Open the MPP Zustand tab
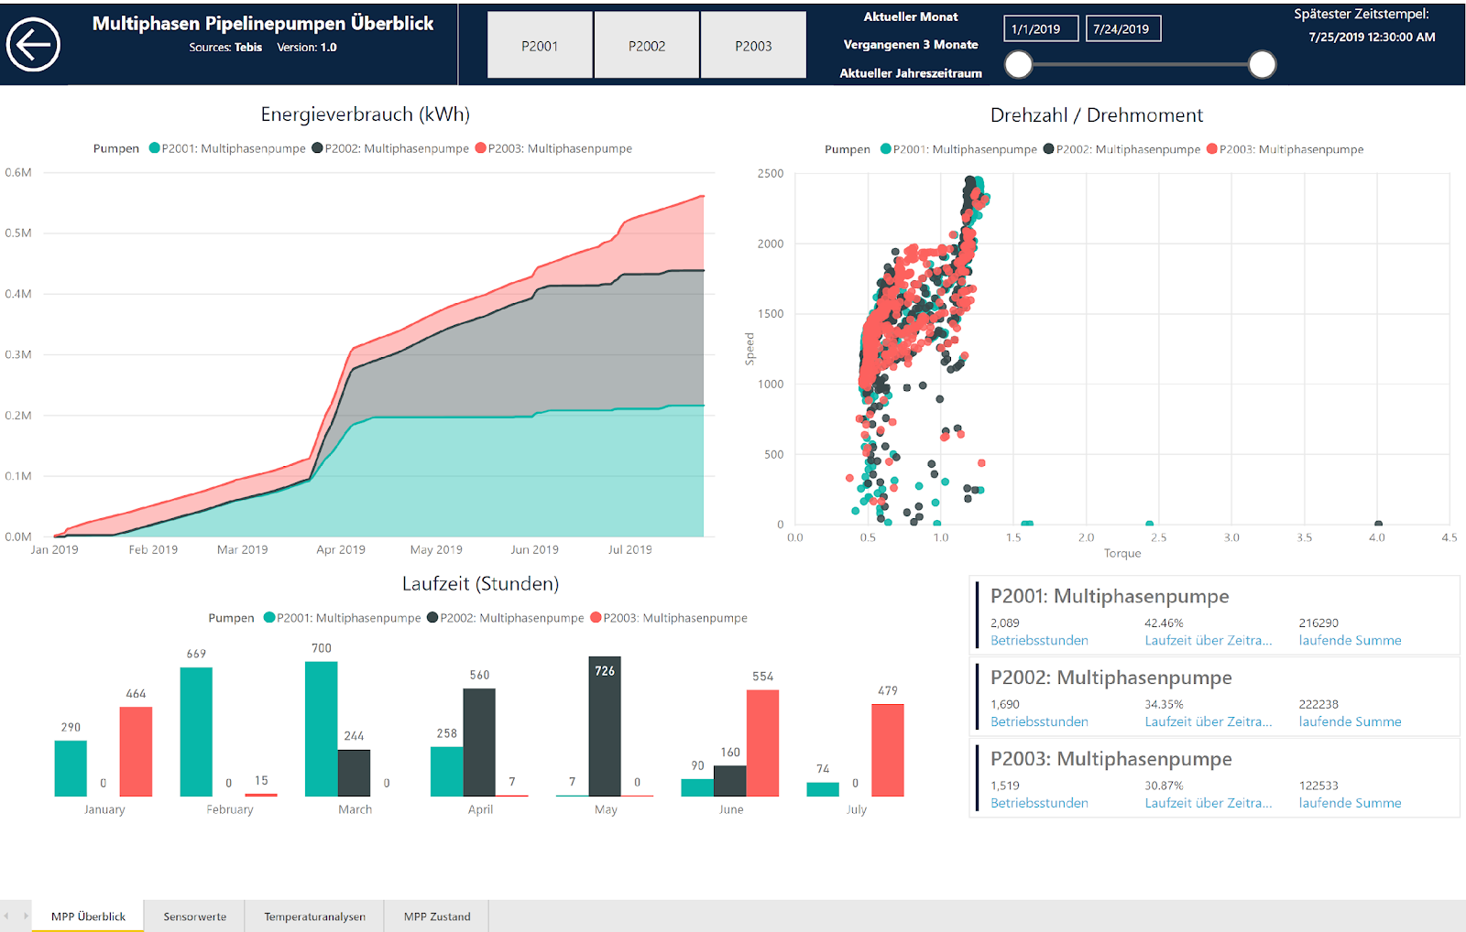 [437, 916]
